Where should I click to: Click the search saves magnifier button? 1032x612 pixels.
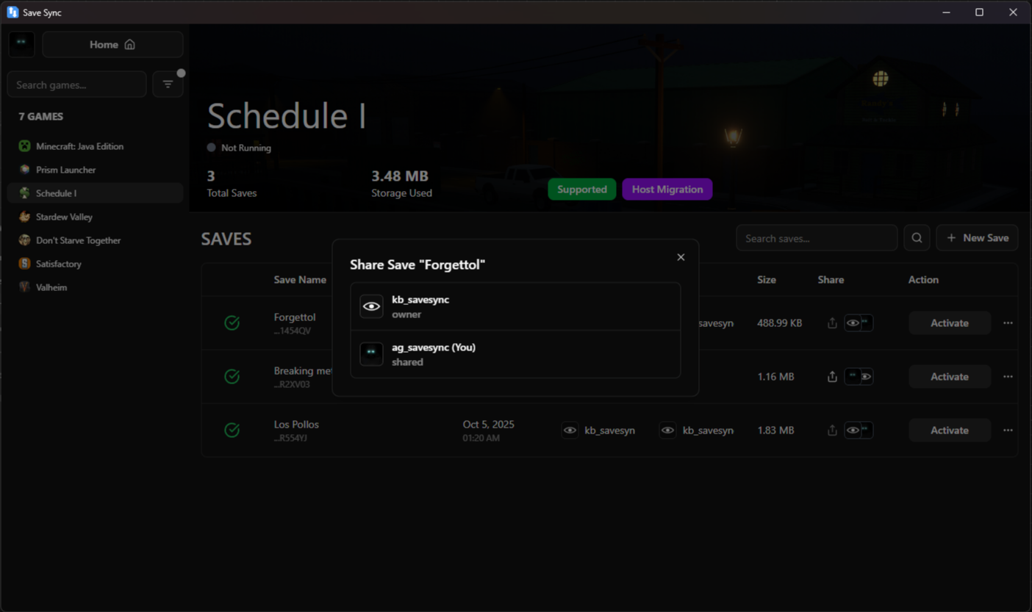coord(917,238)
